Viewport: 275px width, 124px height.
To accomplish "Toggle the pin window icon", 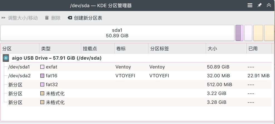I will (259, 5).
